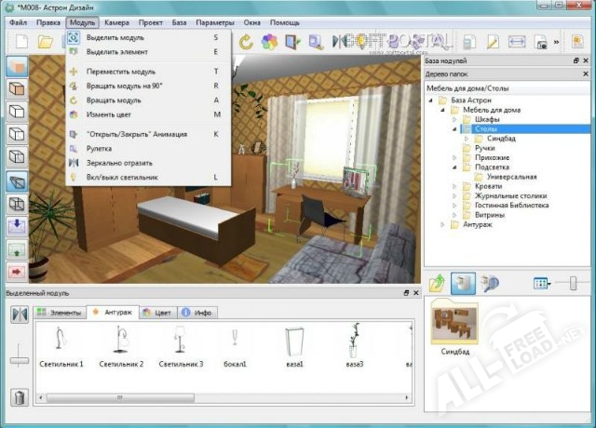
Task: Collapse the Подсветка folder node
Action: coord(454,167)
